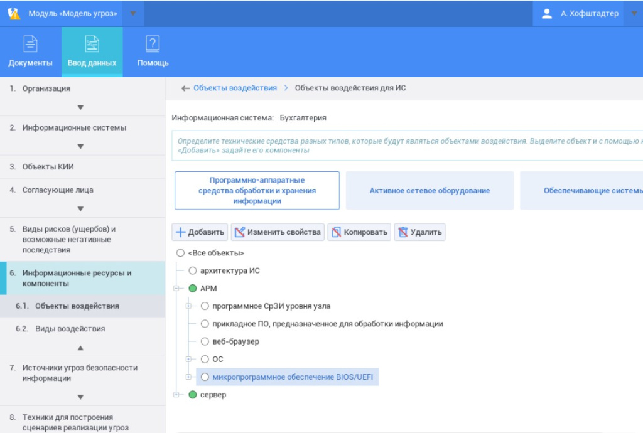Select the веб-браузер radio button
643x433 pixels.
click(x=205, y=342)
